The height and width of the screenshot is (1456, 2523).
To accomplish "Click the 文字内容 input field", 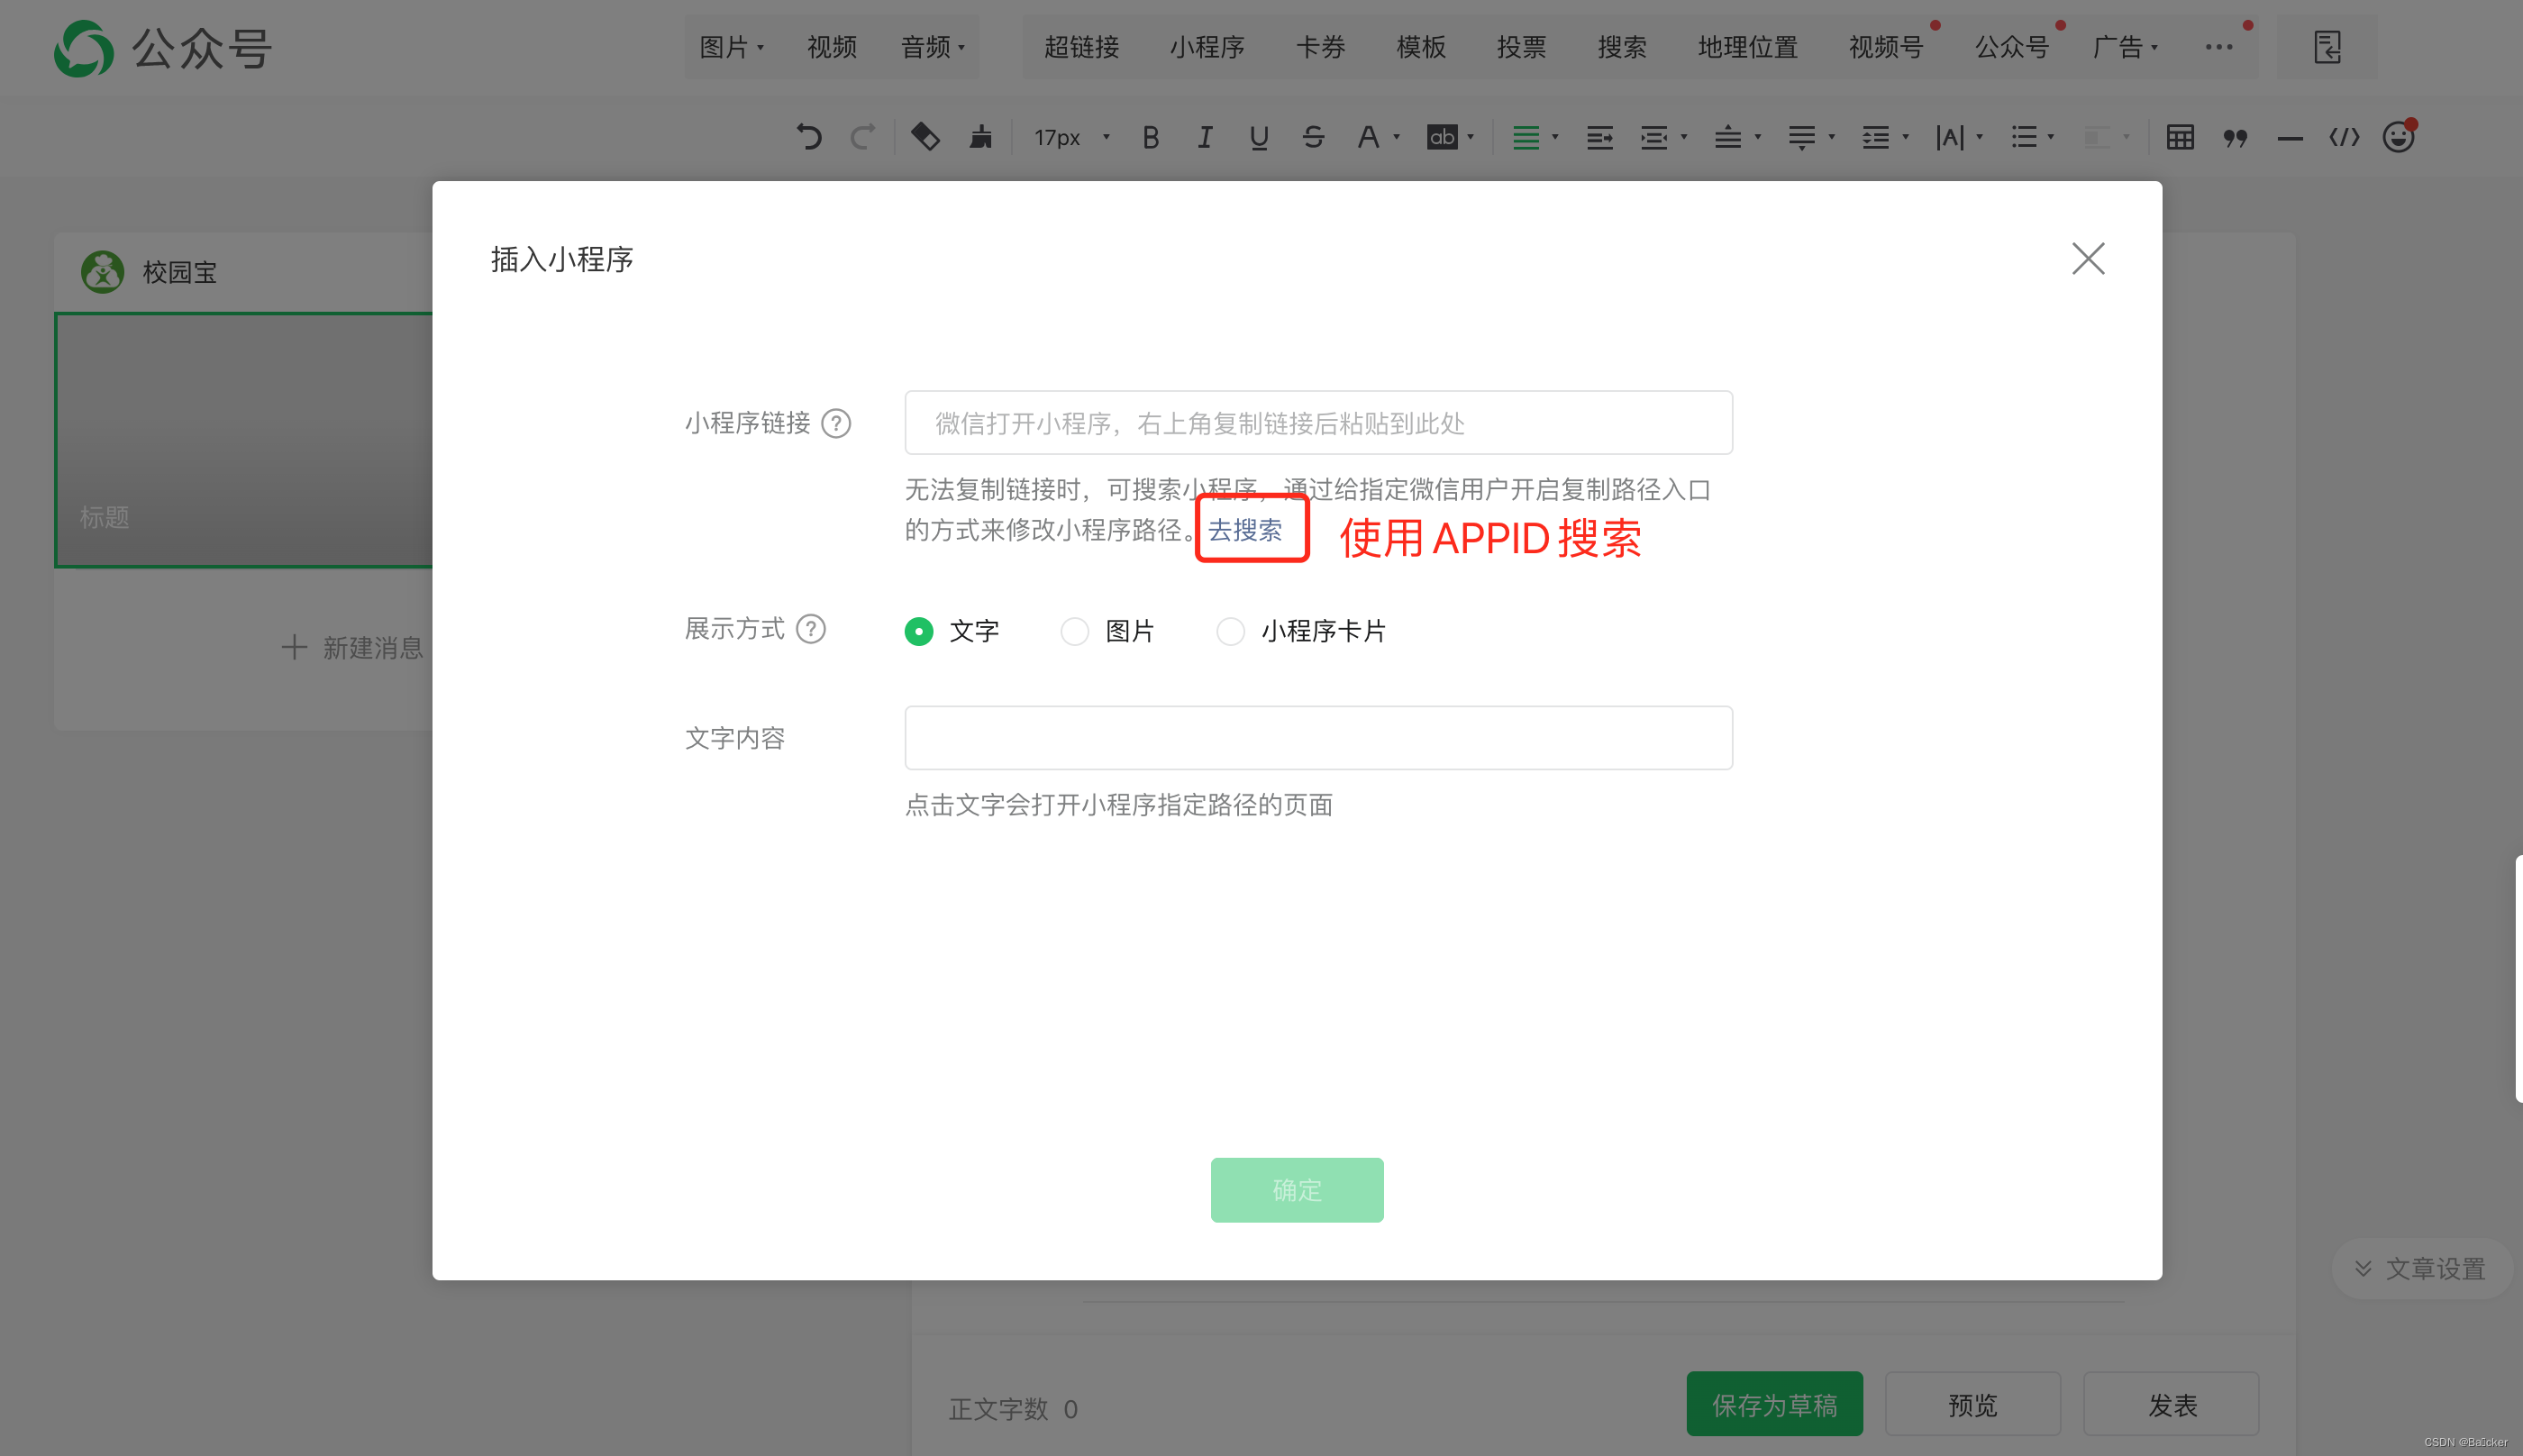I will point(1317,737).
